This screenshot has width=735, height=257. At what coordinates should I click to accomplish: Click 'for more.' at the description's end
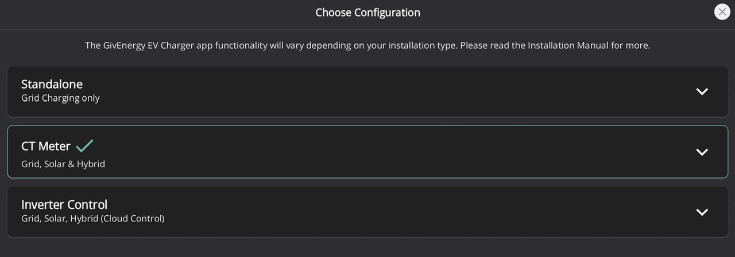pos(630,45)
